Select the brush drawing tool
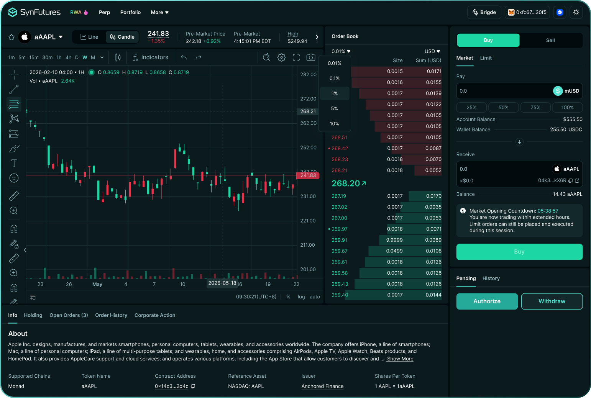 coord(14,149)
